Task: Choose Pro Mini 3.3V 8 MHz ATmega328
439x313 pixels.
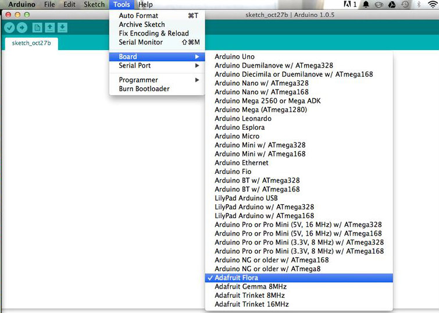Action: (299, 243)
